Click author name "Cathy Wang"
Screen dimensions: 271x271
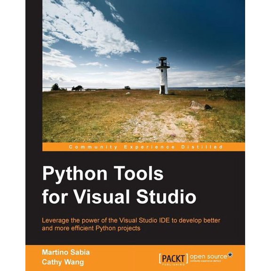(x=63, y=262)
